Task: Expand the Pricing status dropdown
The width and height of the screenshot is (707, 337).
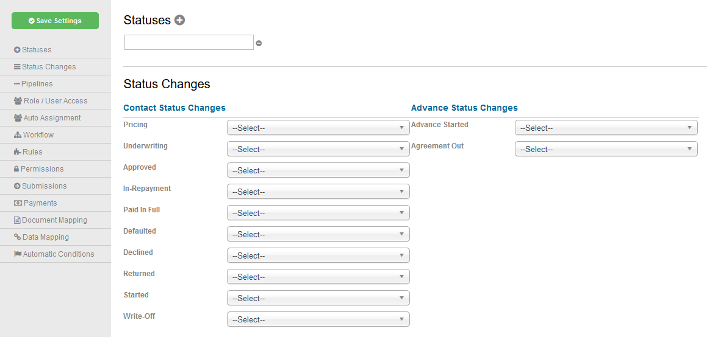Action: pyautogui.click(x=318, y=128)
